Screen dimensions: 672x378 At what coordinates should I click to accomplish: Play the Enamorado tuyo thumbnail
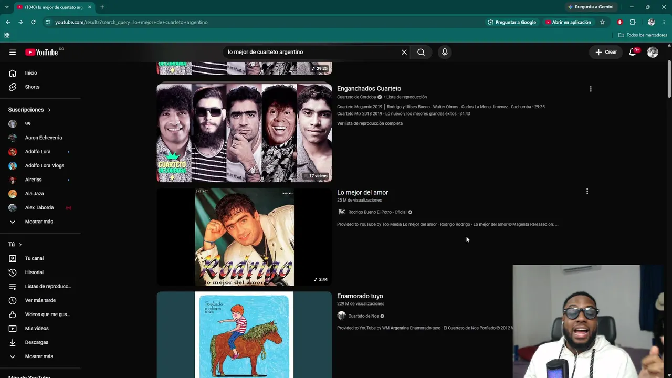(244, 335)
